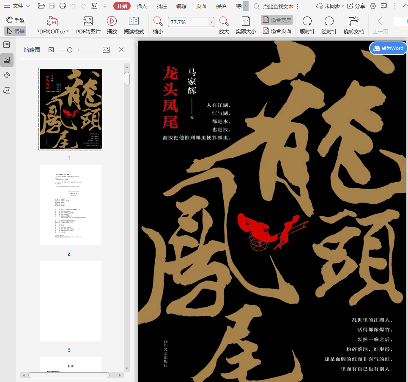Click 放大 zoom in magnifier
The width and height of the screenshot is (408, 382).
[x=224, y=25]
